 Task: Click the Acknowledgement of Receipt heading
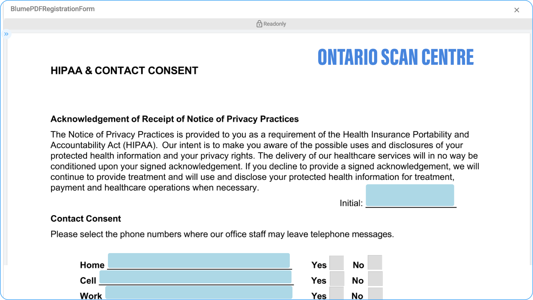point(175,119)
